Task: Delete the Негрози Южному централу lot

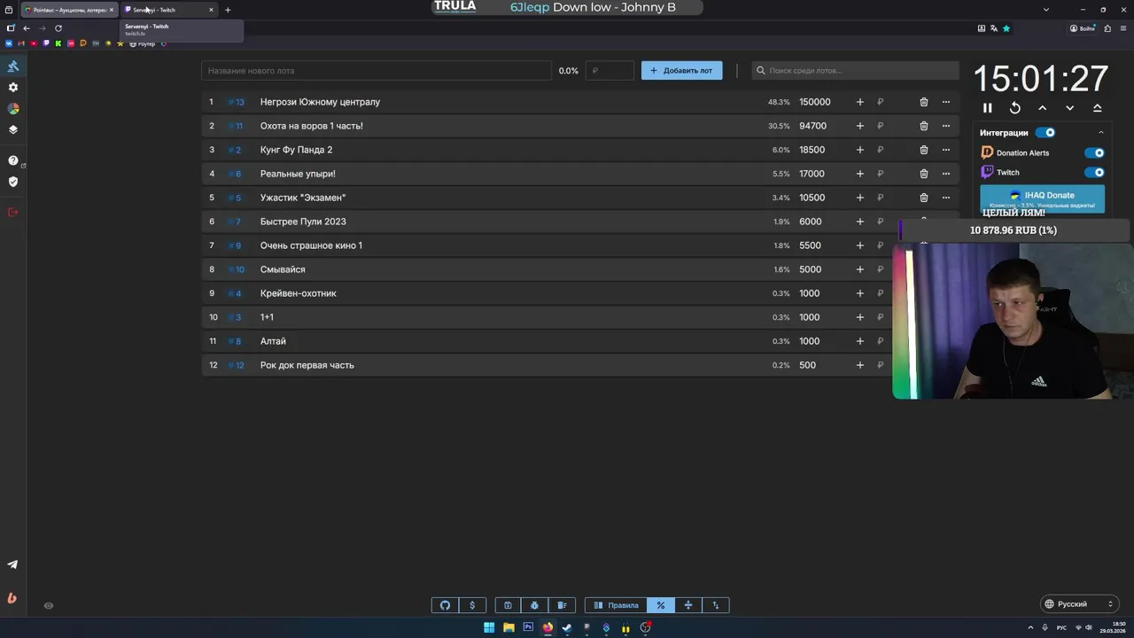Action: (924, 102)
